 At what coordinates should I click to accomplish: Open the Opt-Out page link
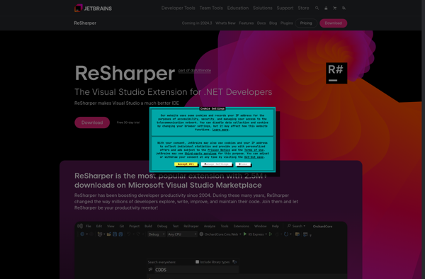(x=254, y=156)
